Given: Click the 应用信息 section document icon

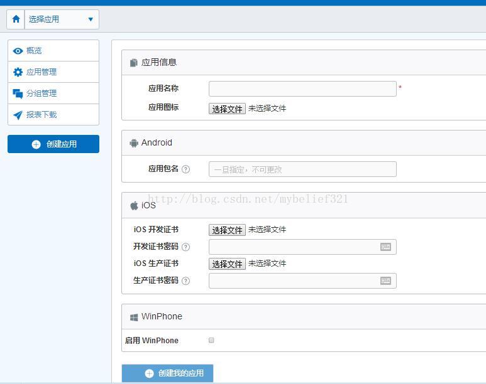Looking at the screenshot, I should (x=133, y=63).
